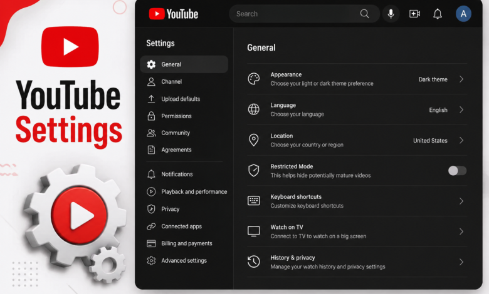Image resolution: width=489 pixels, height=294 pixels.
Task: Click the Location pin icon
Action: click(x=253, y=140)
